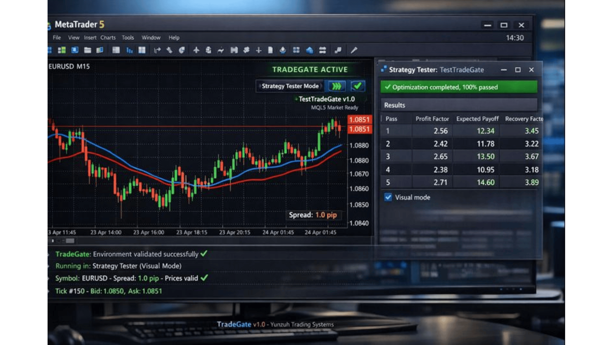Expand the Tick #150 log entry arrow
The width and height of the screenshot is (613, 345).
tap(49, 291)
